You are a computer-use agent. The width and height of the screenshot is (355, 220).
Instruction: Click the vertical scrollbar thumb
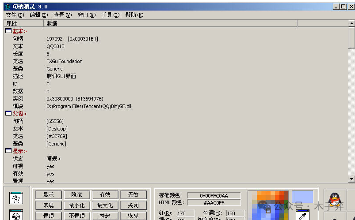(351, 37)
